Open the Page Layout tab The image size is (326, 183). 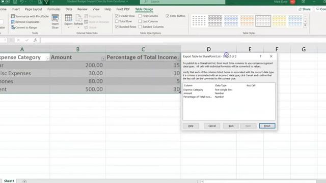tap(34, 9)
